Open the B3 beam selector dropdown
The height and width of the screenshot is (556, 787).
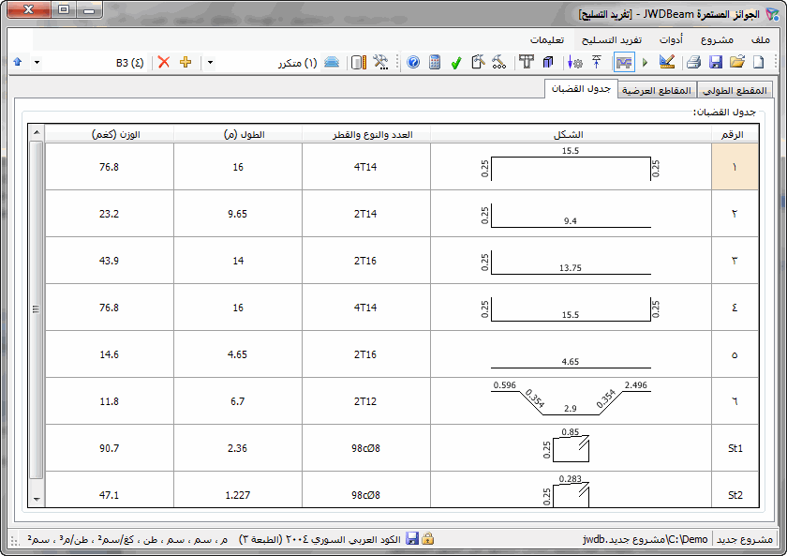(x=37, y=62)
